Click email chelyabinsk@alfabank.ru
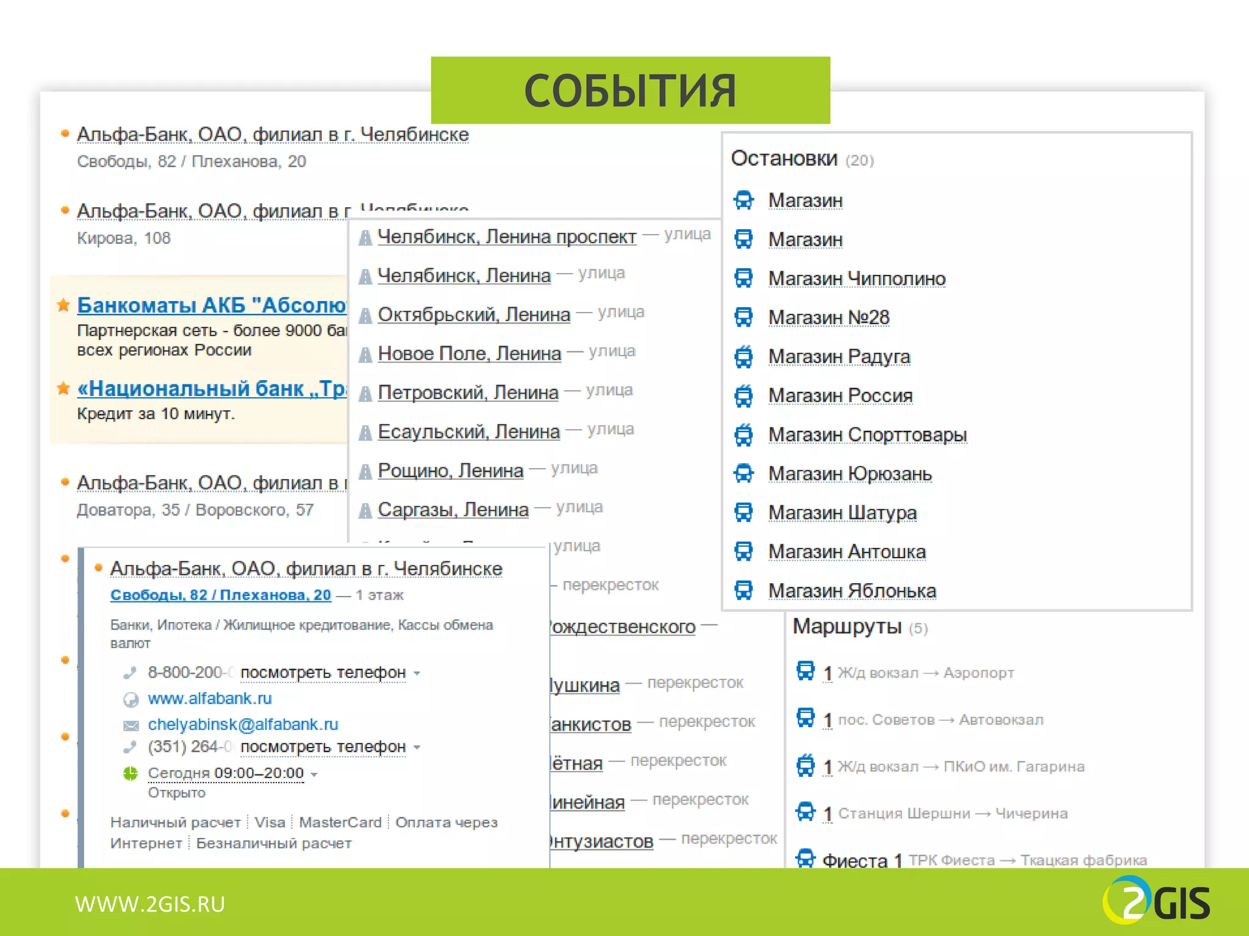Image resolution: width=1249 pixels, height=936 pixels. [x=243, y=725]
